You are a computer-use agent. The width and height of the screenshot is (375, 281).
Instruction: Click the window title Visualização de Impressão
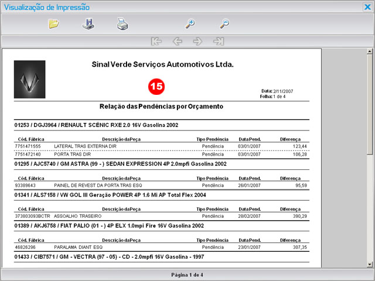tap(47, 8)
